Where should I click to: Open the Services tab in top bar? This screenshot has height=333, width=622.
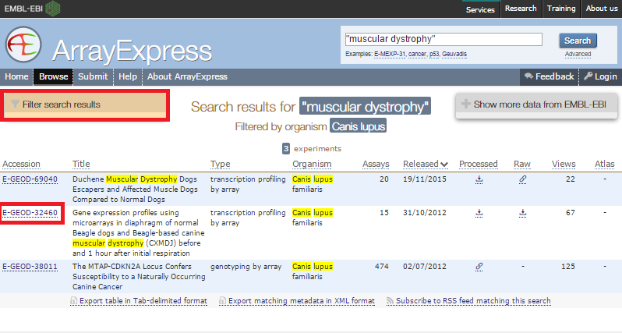pos(480,9)
